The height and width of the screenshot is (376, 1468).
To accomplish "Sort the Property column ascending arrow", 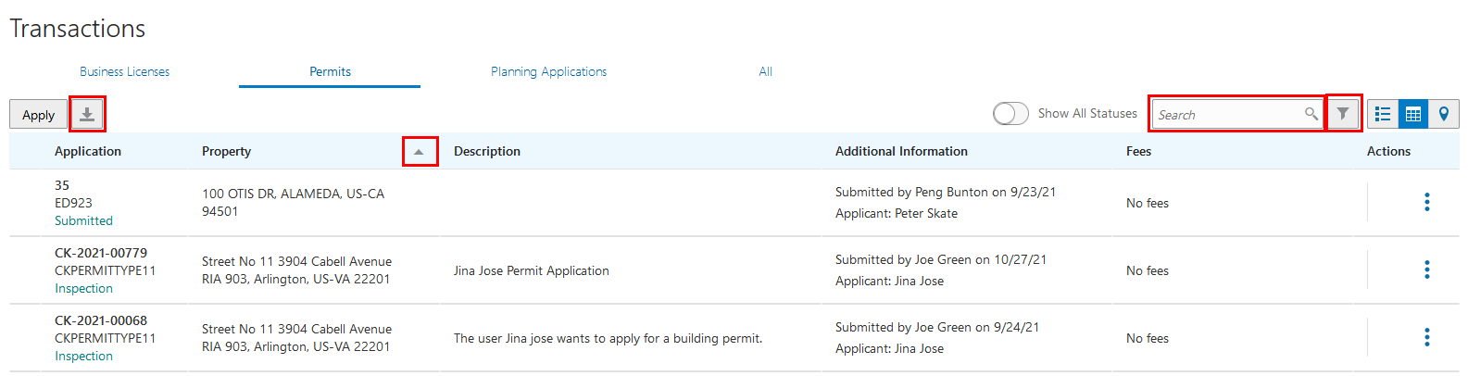I will [419, 151].
